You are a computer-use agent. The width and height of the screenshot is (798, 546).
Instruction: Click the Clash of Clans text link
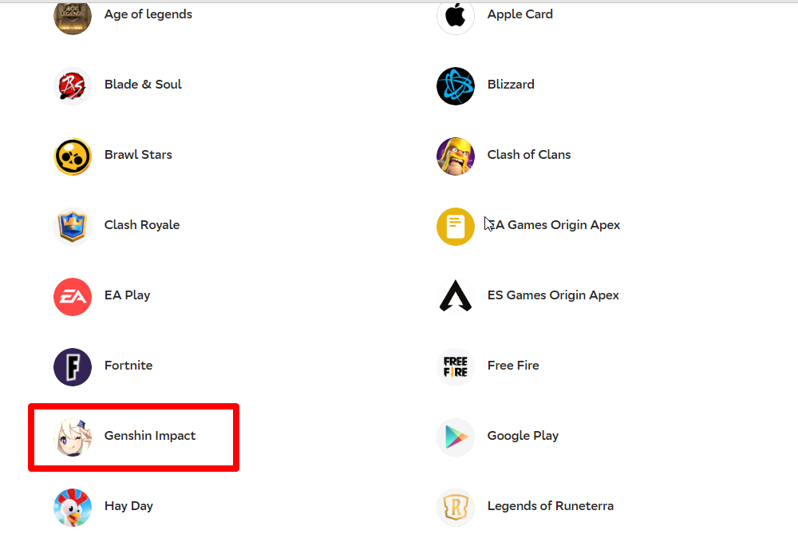tap(529, 155)
